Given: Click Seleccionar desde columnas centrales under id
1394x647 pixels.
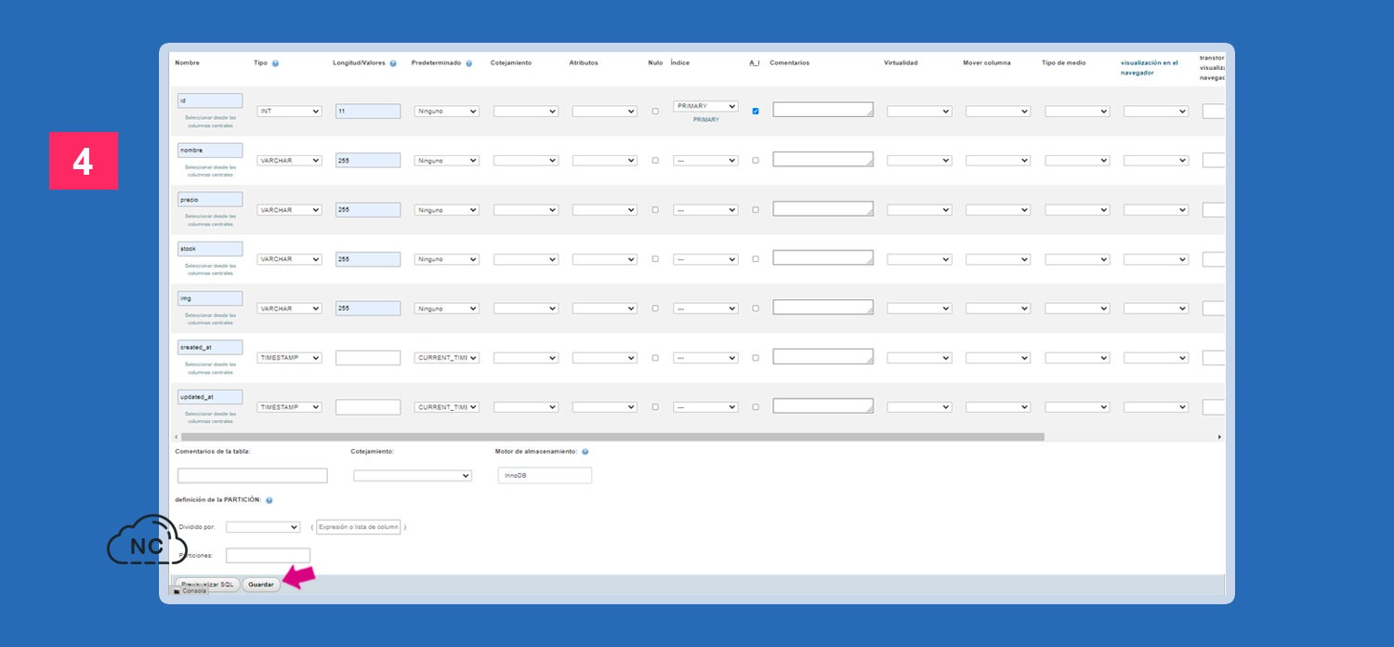Looking at the screenshot, I should coord(210,122).
